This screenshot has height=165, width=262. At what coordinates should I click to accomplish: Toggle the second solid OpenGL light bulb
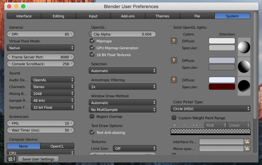174,60
